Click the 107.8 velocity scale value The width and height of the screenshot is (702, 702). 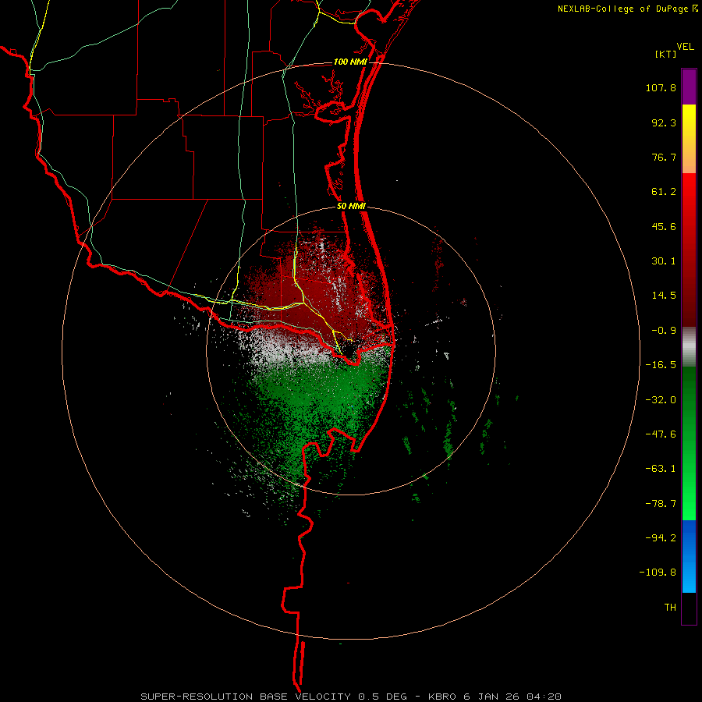(x=661, y=87)
